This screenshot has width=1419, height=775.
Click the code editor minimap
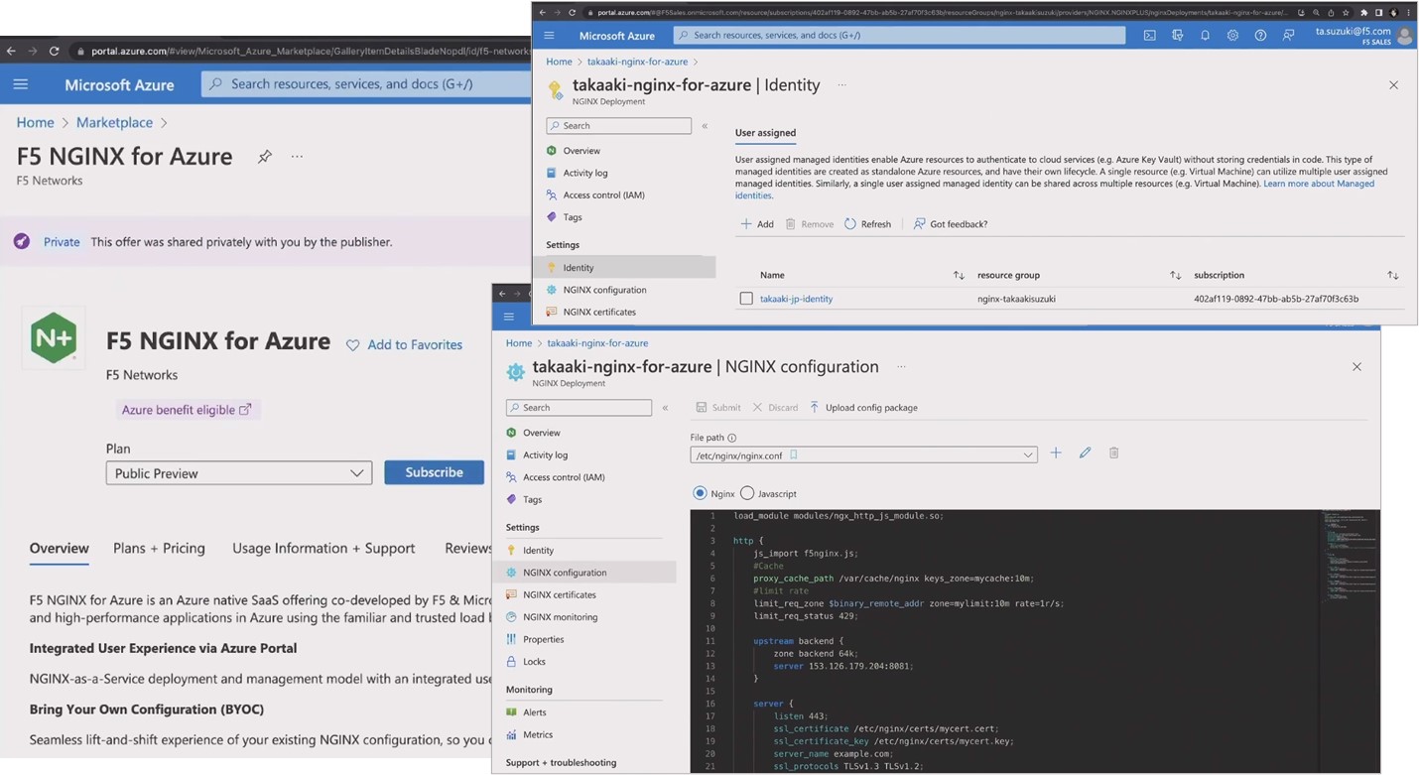1350,556
